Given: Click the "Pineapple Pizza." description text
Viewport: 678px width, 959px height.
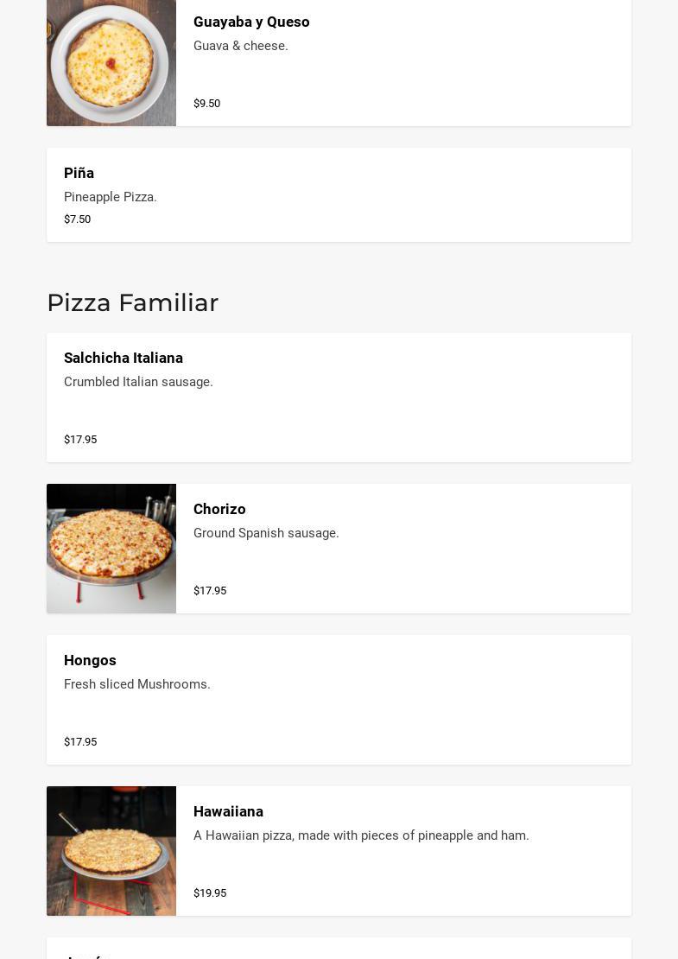Looking at the screenshot, I should (x=110, y=197).
